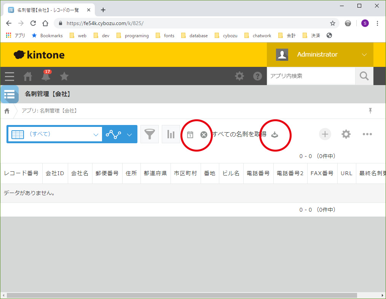Open the favorites star in kintone header
Image resolution: width=386 pixels, height=299 pixels.
tap(64, 76)
